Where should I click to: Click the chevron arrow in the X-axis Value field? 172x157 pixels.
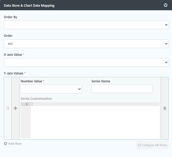tap(166, 62)
